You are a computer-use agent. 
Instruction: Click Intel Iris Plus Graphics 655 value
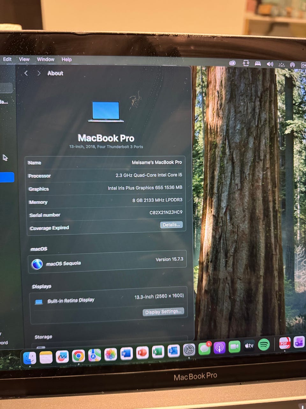tap(145, 188)
